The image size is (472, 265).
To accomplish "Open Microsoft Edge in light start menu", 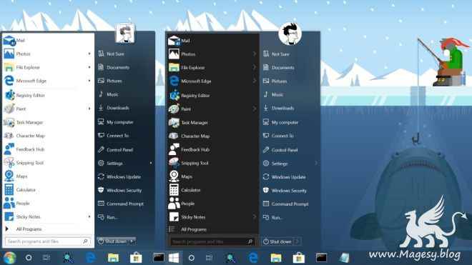I will [48, 81].
